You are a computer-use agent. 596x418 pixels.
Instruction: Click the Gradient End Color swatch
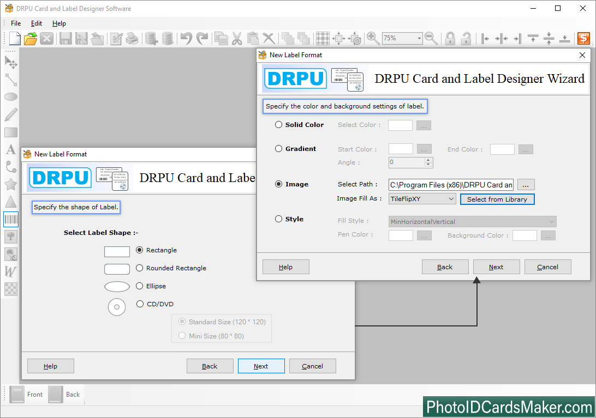502,149
